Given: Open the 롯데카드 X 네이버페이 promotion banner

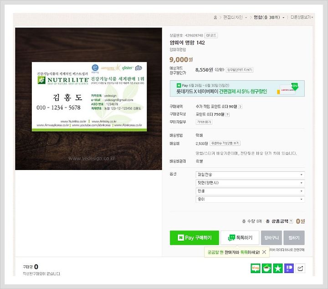Looking at the screenshot, I should coord(237,88).
